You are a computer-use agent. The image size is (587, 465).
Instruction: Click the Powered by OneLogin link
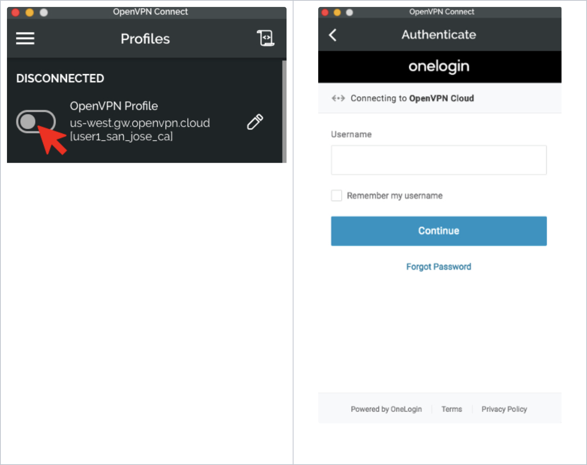point(386,409)
